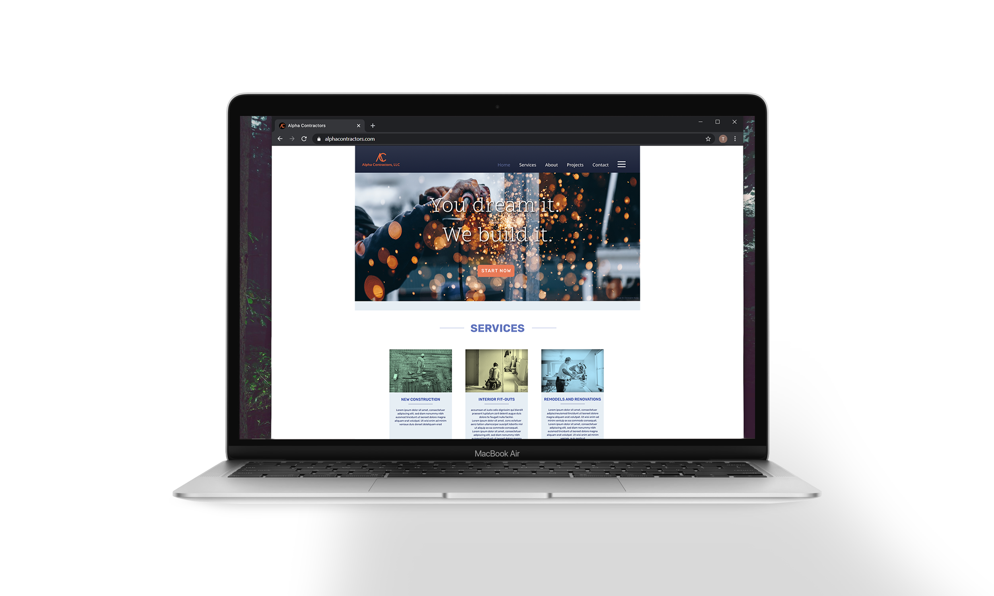Click the hamburger menu icon
The height and width of the screenshot is (596, 994).
(621, 164)
